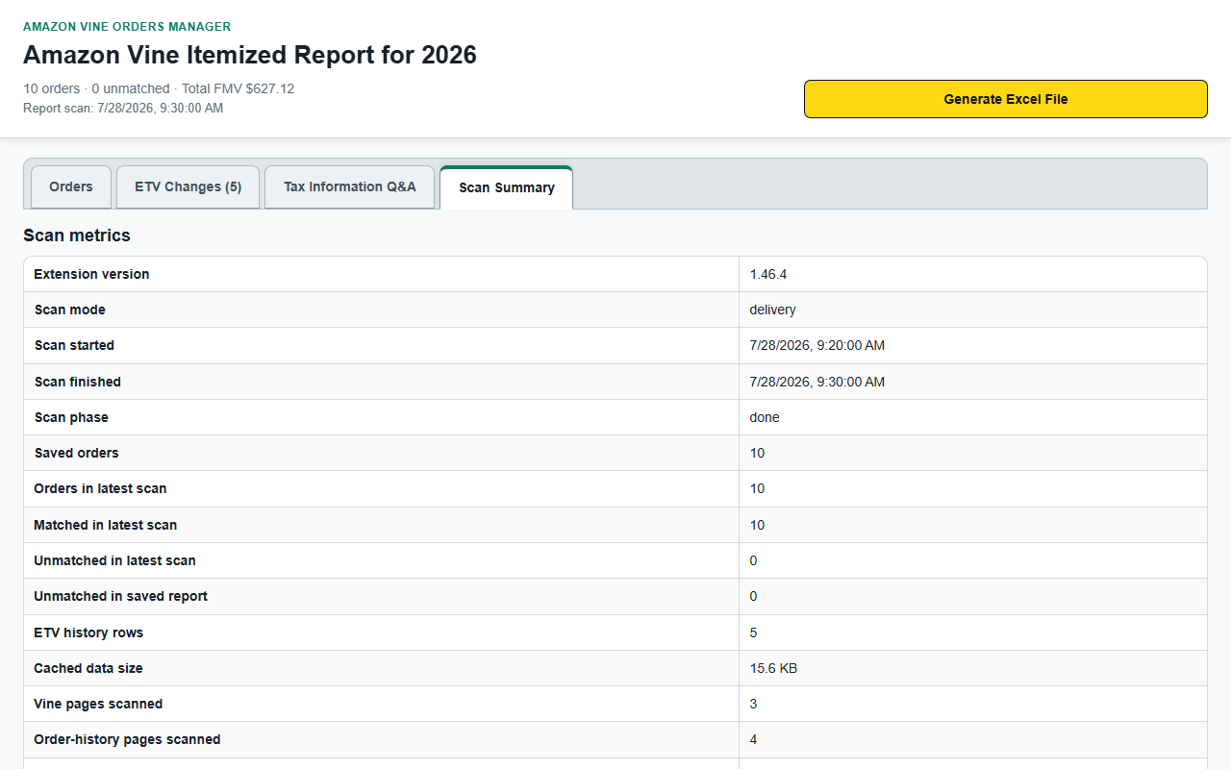
Task: Click the Scan mode label
Action: point(70,310)
